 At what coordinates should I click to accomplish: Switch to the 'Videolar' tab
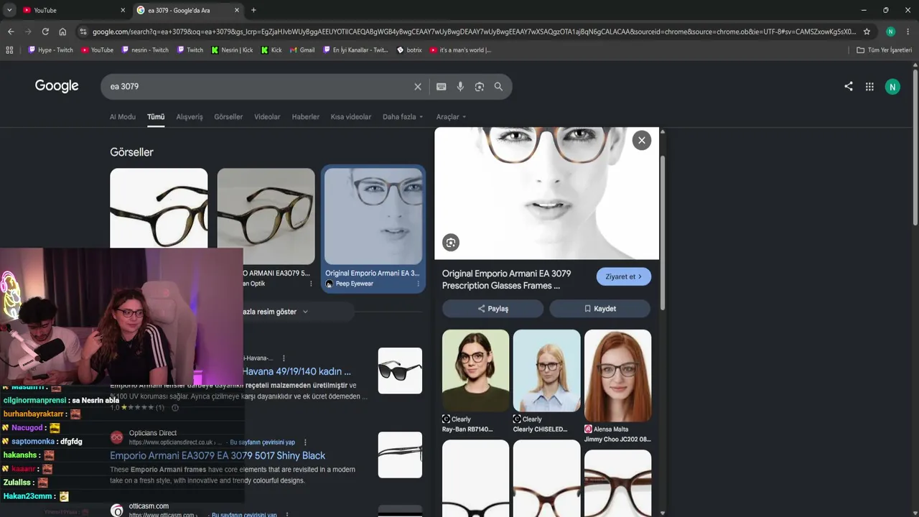click(267, 117)
